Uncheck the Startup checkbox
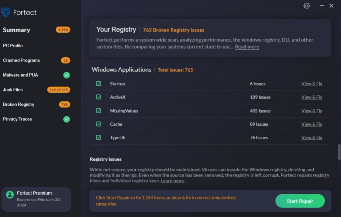341x217 pixels. click(x=99, y=84)
